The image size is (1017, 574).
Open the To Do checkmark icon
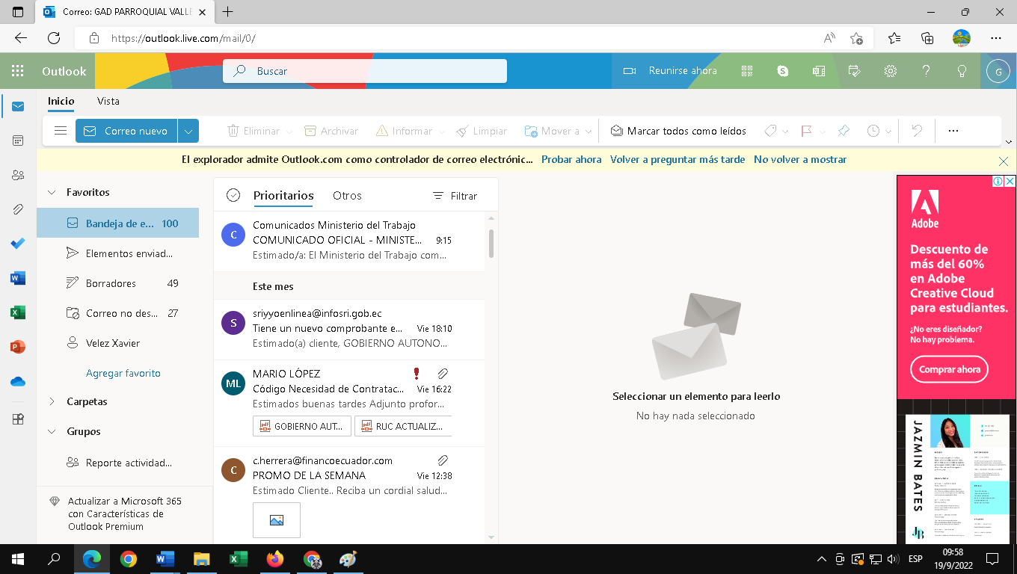[18, 244]
